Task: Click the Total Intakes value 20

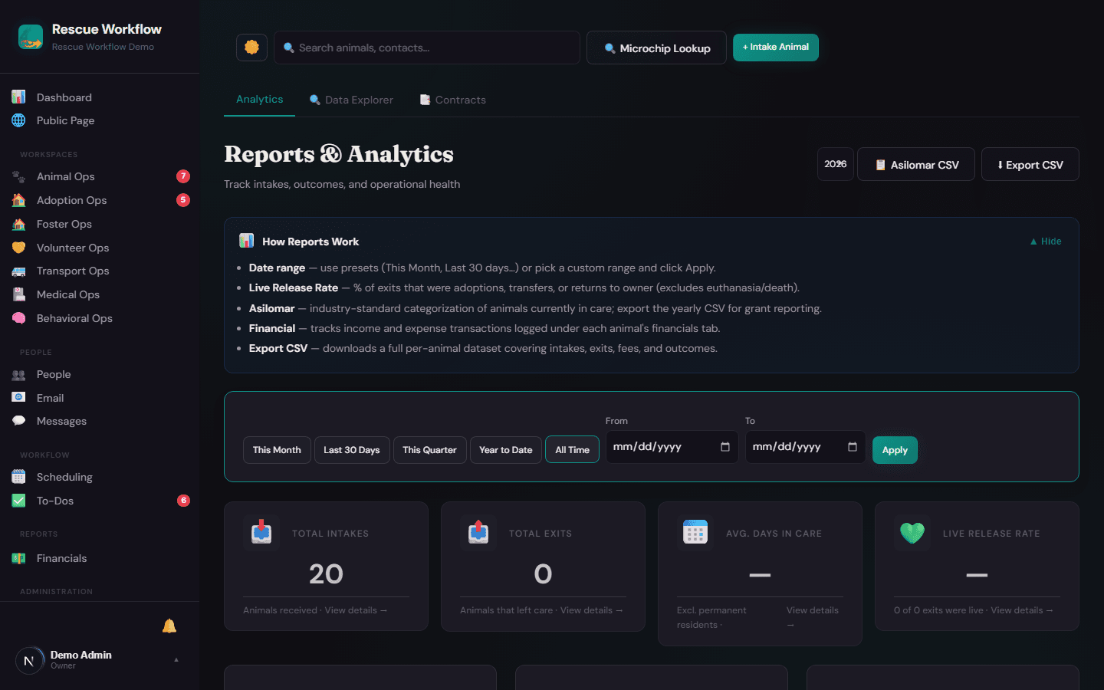Action: [326, 574]
